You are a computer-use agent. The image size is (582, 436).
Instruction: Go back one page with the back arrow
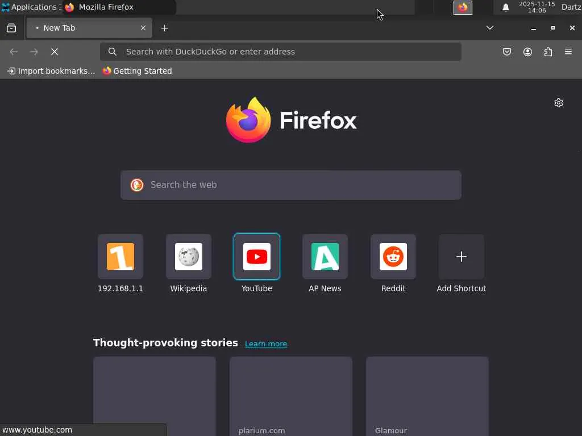click(14, 52)
